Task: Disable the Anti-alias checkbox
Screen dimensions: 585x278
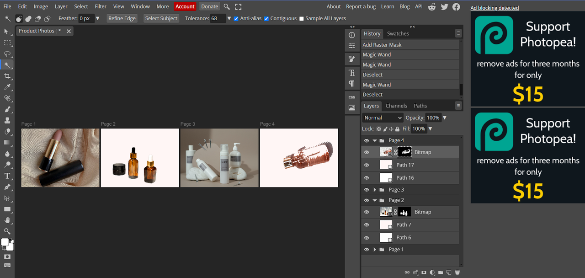Action: tap(236, 19)
